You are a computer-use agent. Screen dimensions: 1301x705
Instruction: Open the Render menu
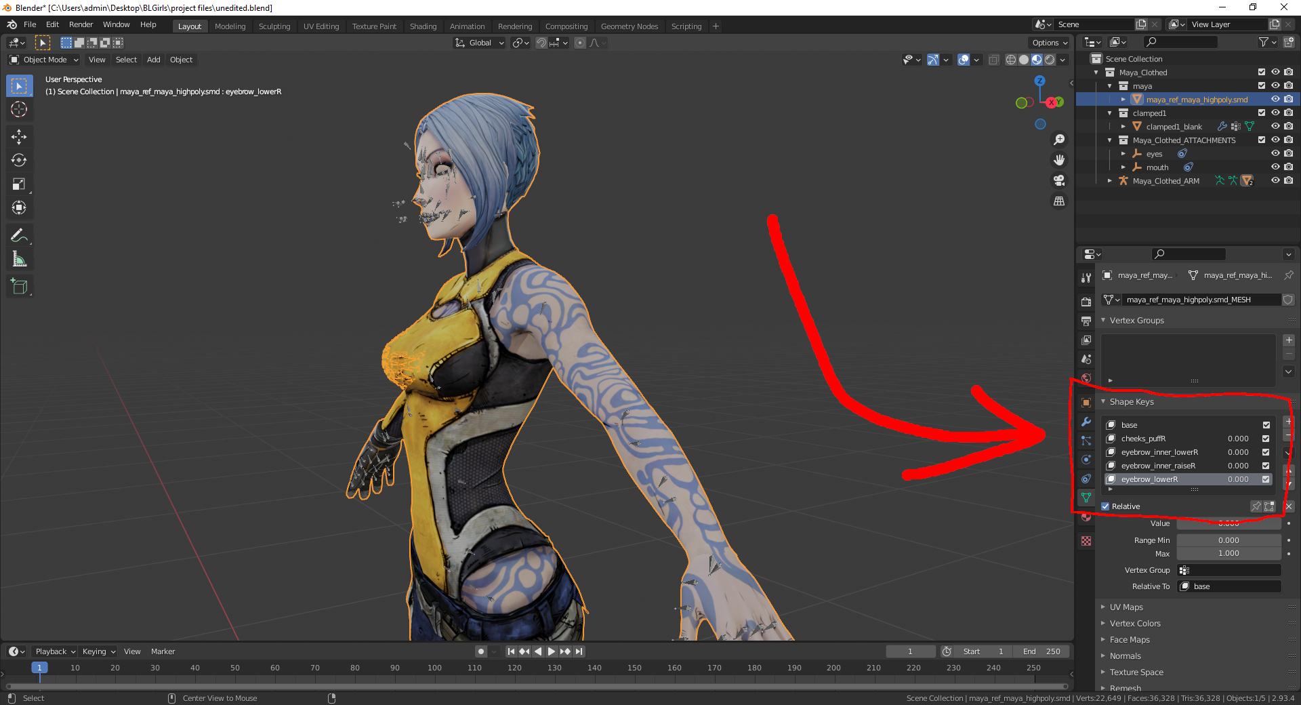point(81,24)
